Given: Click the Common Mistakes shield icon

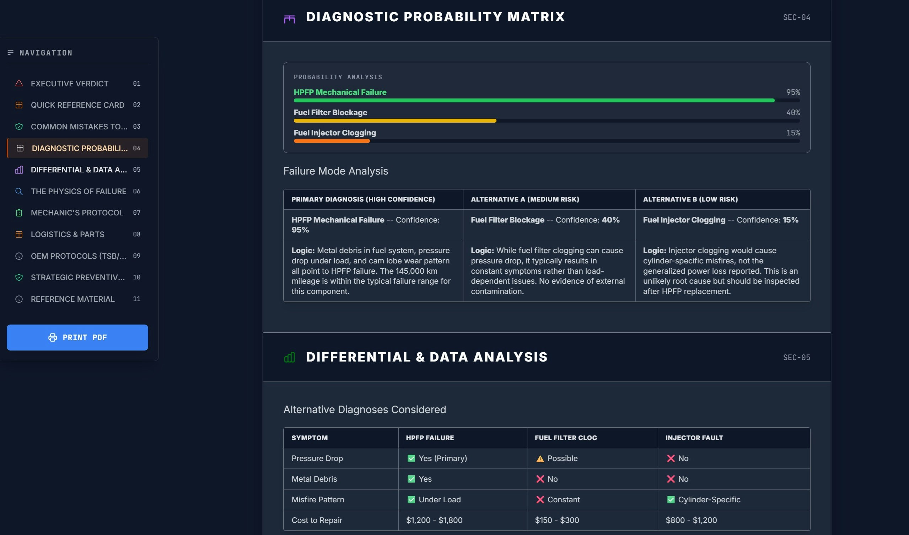Looking at the screenshot, I should [x=19, y=127].
